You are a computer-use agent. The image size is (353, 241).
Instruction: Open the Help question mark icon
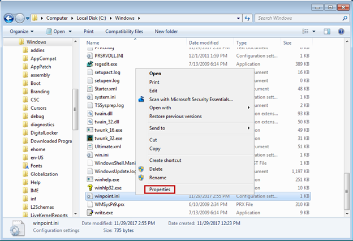[x=341, y=32]
